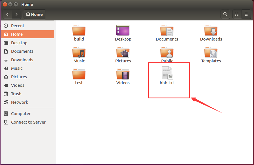254x165 pixels.
Task: Select Recent in the sidebar
Action: (17, 26)
